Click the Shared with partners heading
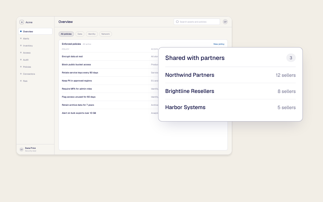The height and width of the screenshot is (202, 323). tap(195, 58)
